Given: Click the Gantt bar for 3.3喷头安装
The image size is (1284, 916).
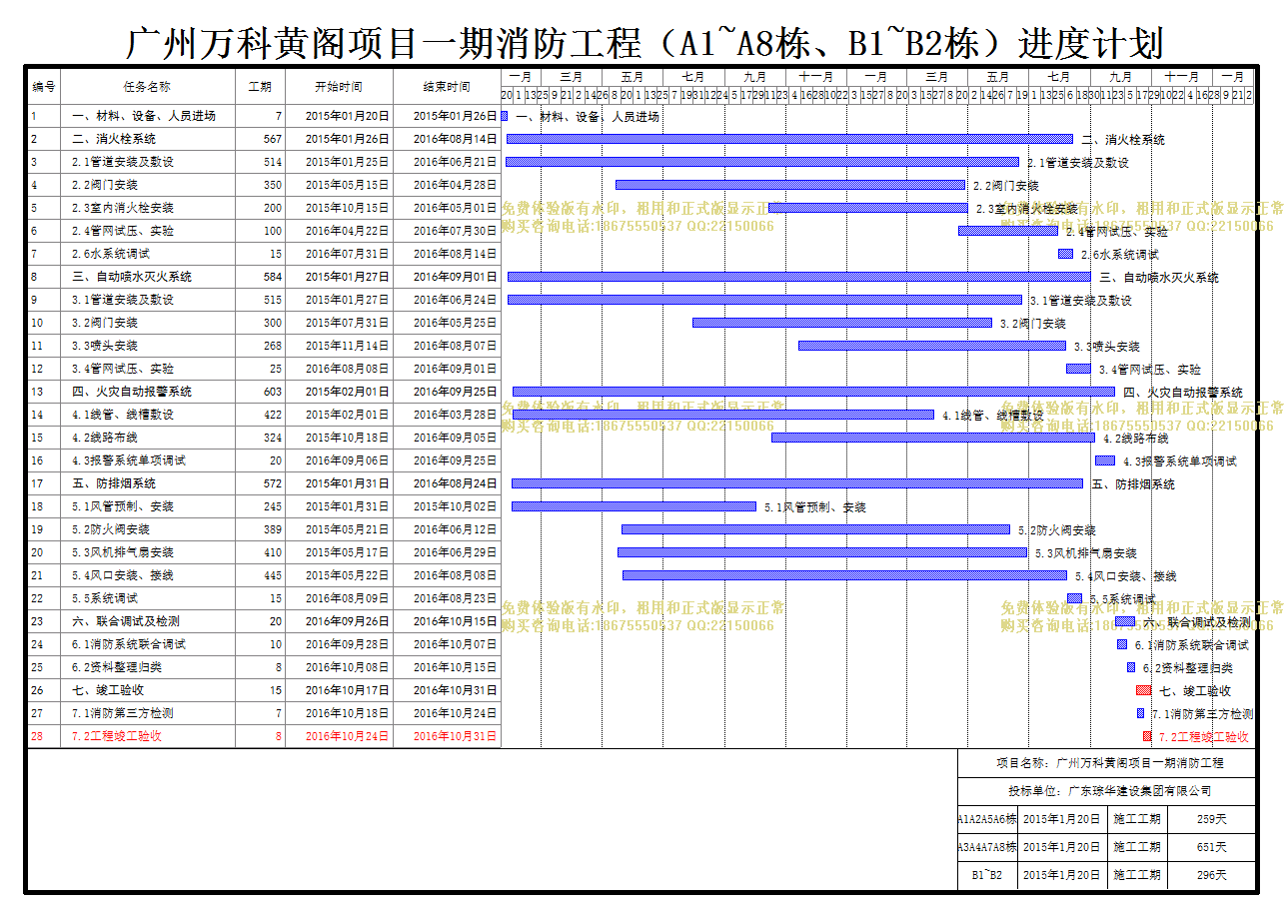Looking at the screenshot, I should click(932, 346).
